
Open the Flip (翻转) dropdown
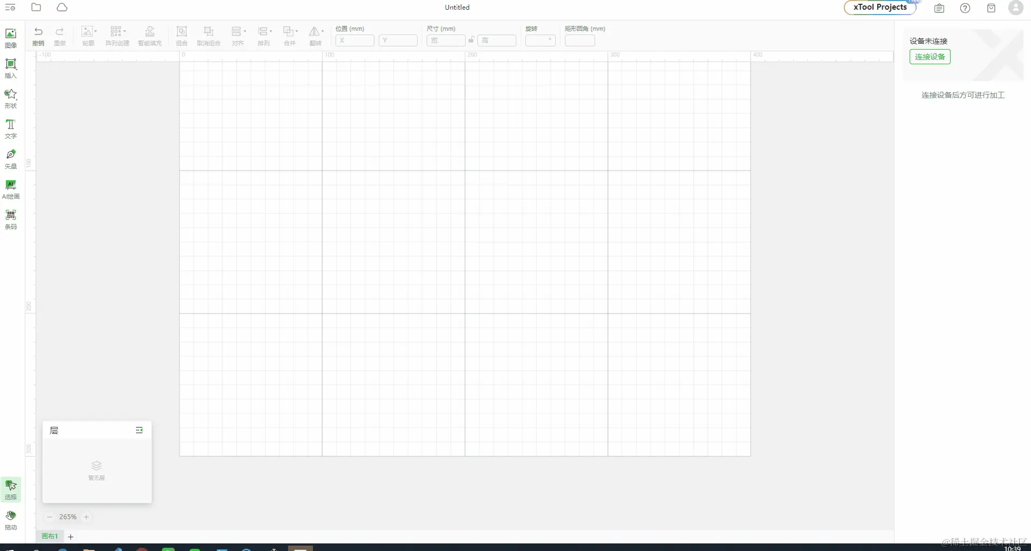tap(316, 36)
